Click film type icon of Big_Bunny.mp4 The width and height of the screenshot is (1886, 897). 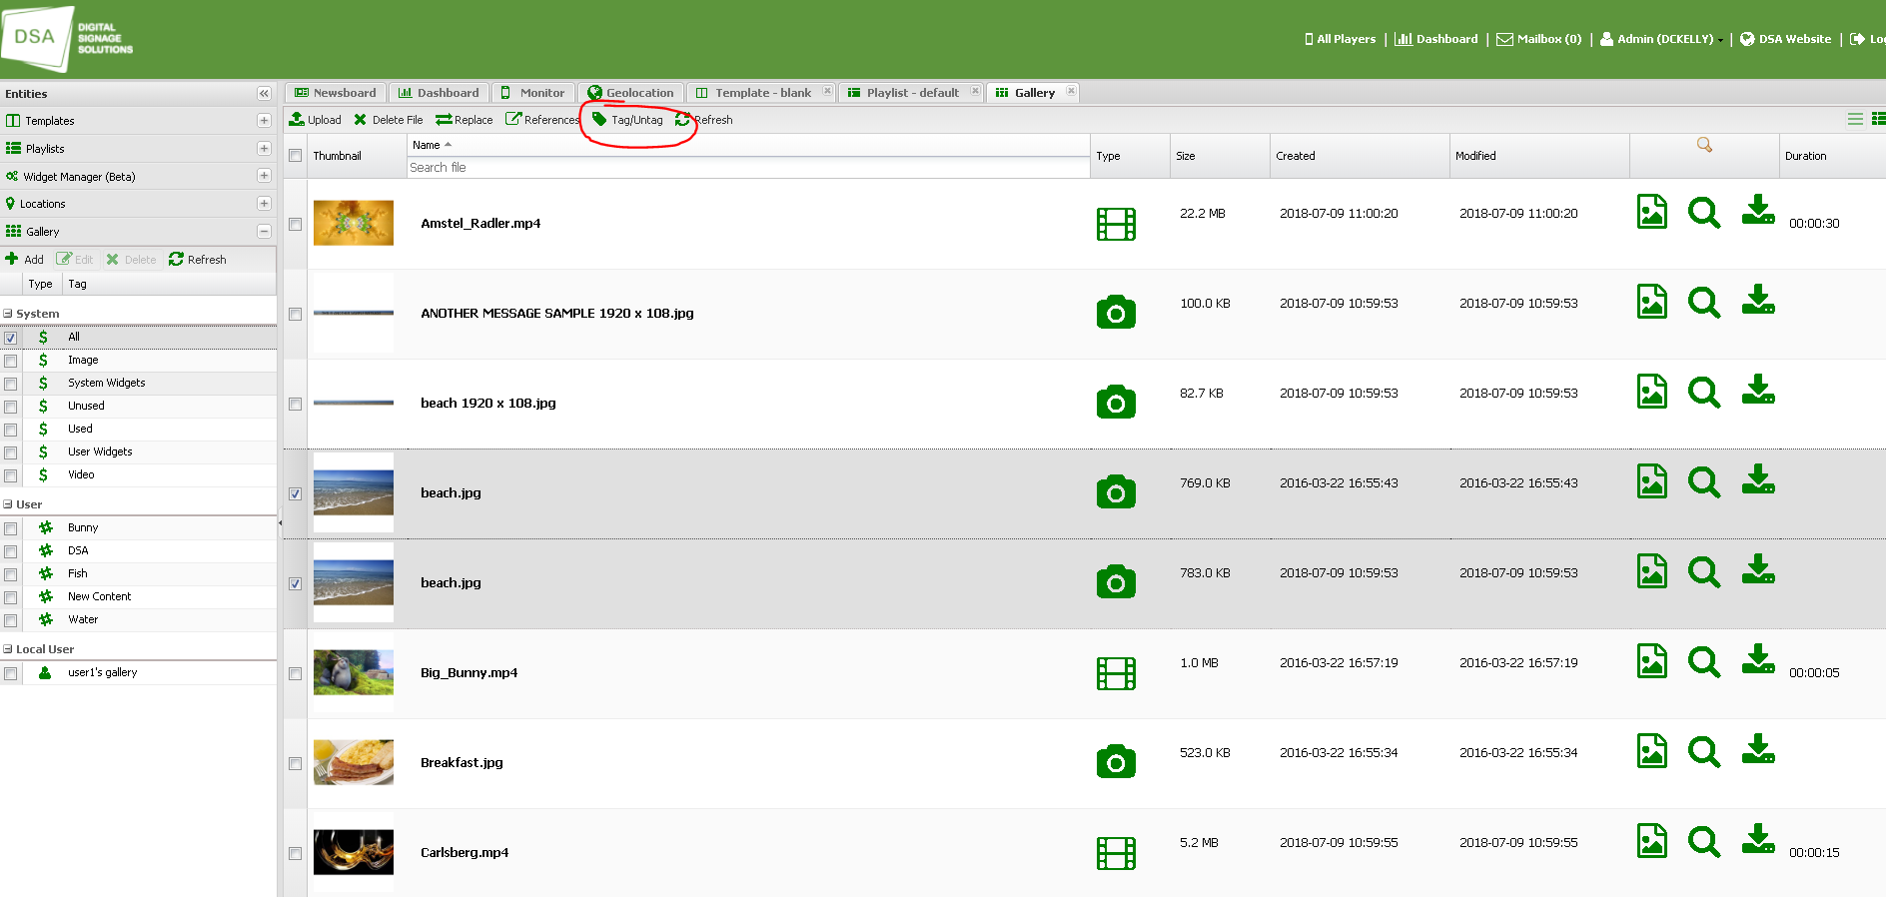[1116, 673]
